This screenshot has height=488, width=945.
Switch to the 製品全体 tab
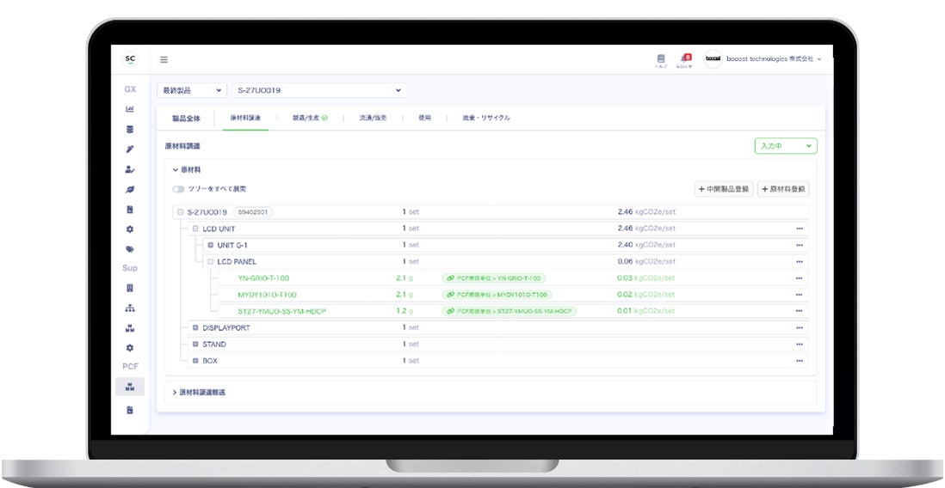[x=186, y=119]
